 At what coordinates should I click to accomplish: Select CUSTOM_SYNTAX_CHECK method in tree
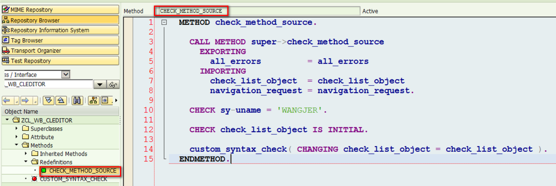click(x=73, y=179)
